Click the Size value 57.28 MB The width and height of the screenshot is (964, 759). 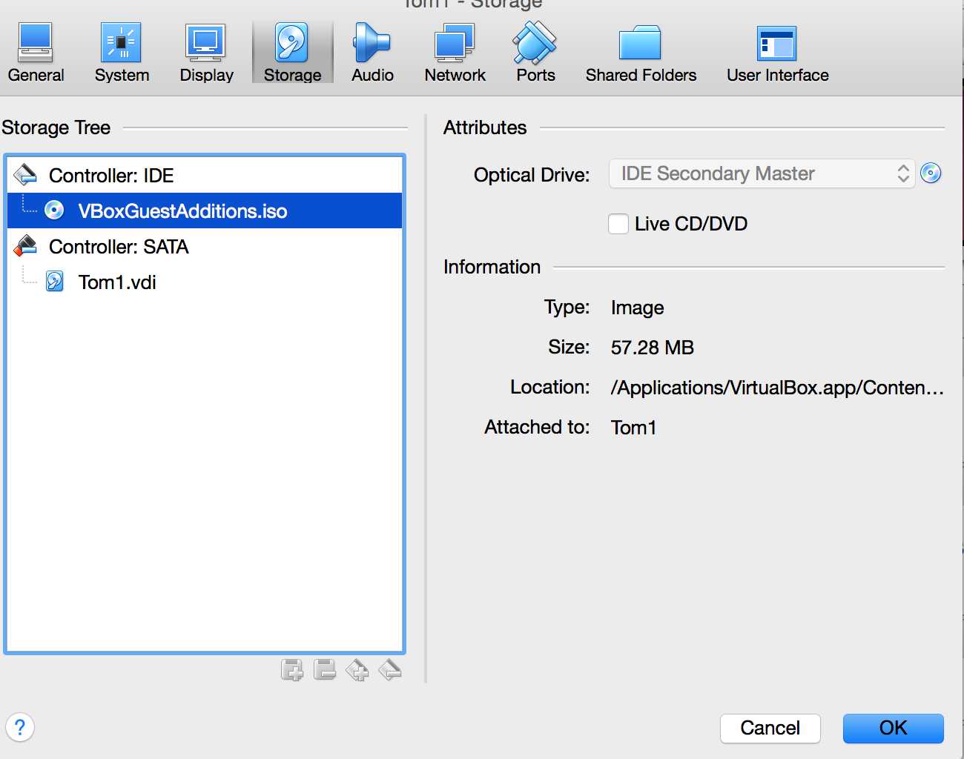click(652, 348)
